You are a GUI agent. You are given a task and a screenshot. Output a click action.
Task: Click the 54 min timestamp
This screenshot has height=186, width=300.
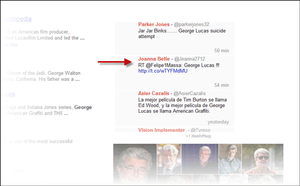pyautogui.click(x=221, y=85)
